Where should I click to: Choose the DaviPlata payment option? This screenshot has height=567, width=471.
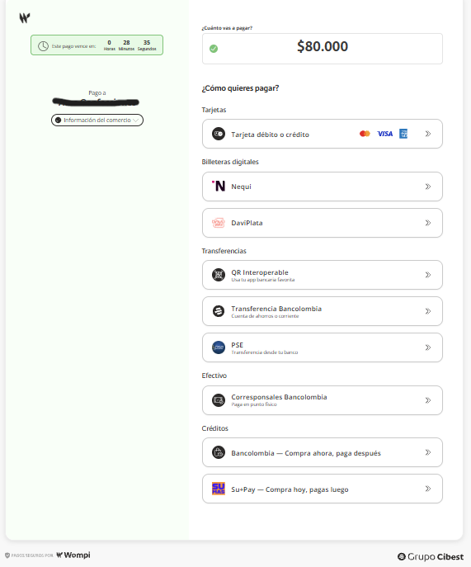[323, 223]
